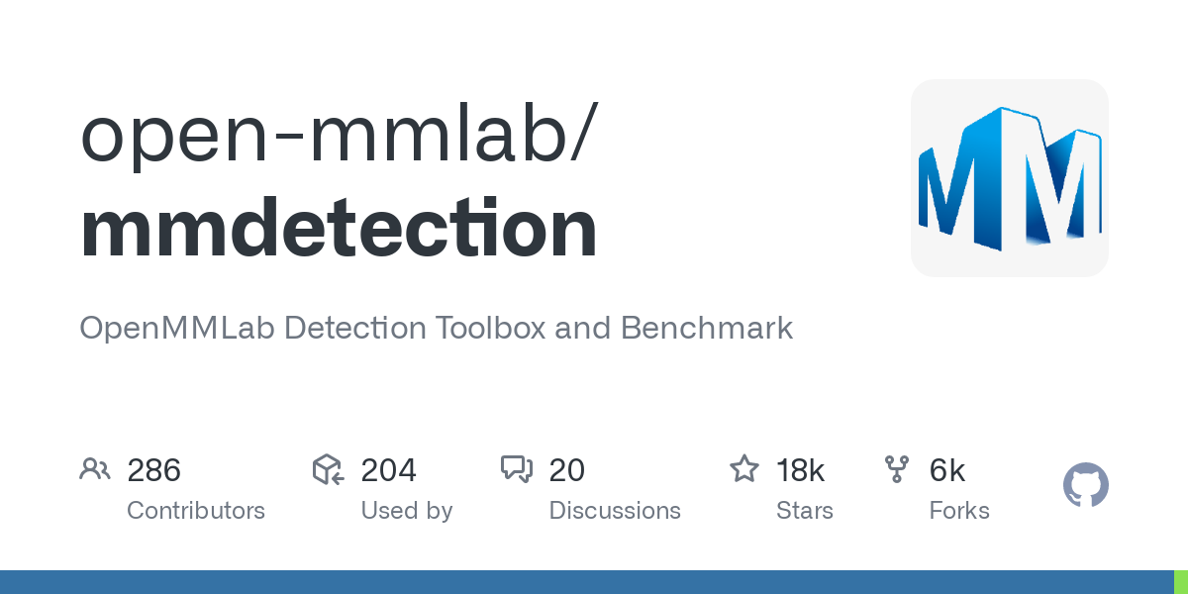This screenshot has width=1188, height=594.
Task: Select the 286 contributors count
Action: pos(153,470)
